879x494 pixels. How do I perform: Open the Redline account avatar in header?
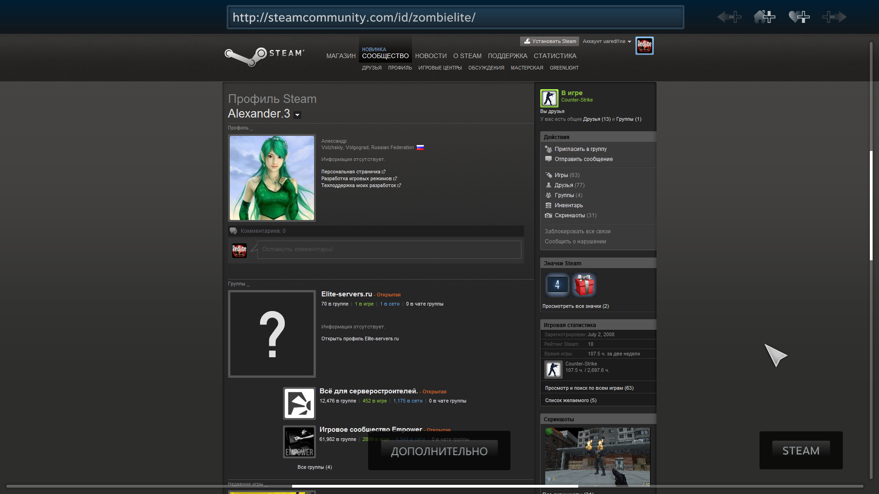point(644,45)
